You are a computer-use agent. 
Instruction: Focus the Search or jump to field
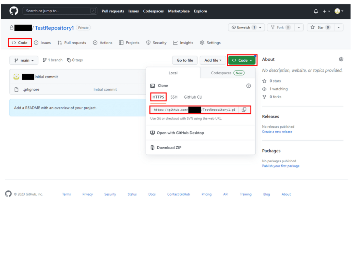(60, 11)
